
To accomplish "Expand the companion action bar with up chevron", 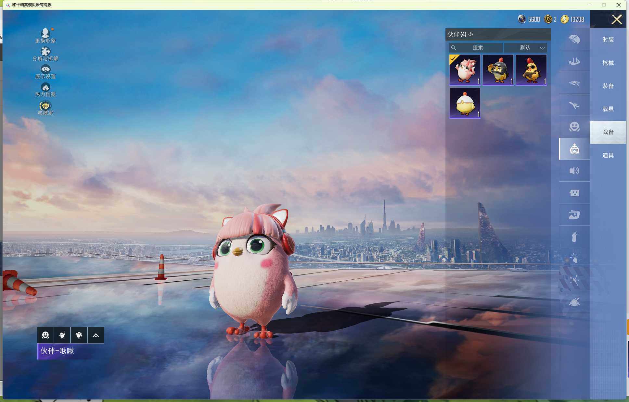I will 96,335.
